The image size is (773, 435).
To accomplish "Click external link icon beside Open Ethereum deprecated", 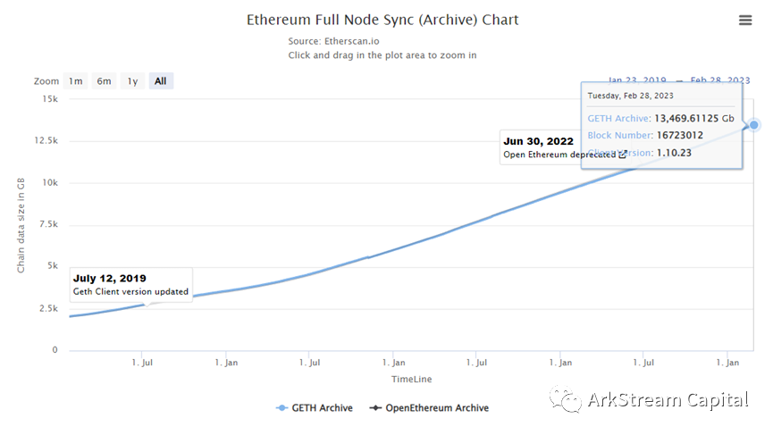I will [623, 155].
